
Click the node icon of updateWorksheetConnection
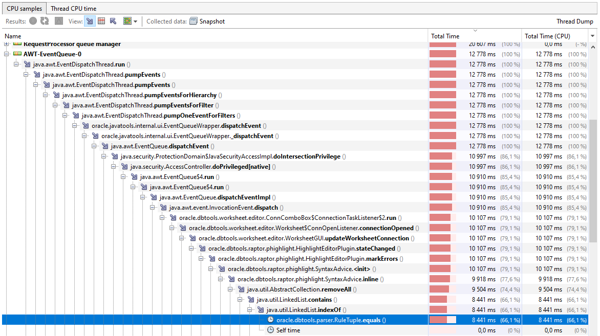[192, 238]
